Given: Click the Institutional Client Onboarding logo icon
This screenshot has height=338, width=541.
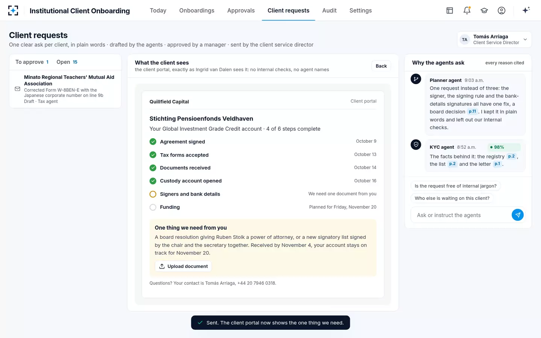Looking at the screenshot, I should coord(13,11).
